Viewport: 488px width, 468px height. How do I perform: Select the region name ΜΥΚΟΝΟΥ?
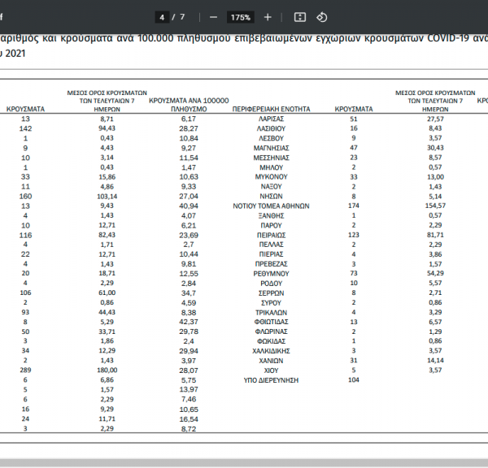click(x=271, y=177)
